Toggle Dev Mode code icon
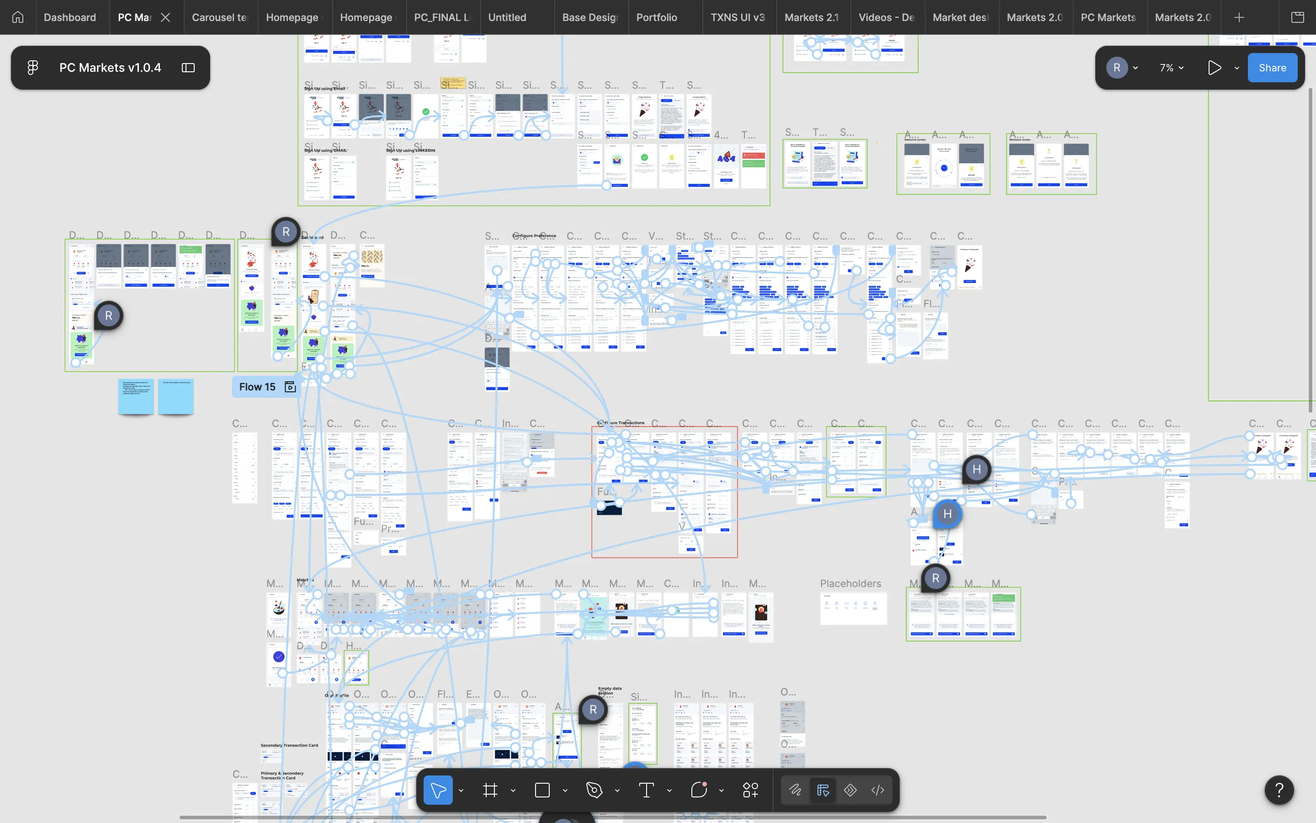The width and height of the screenshot is (1316, 823). tap(878, 790)
